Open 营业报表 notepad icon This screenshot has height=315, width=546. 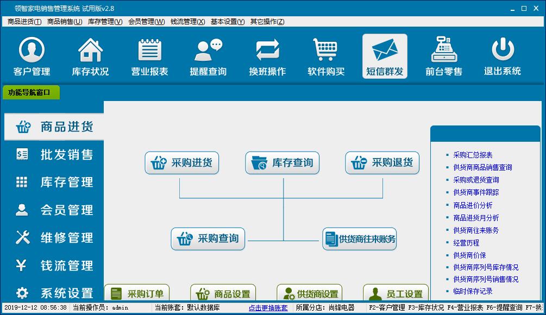(149, 56)
